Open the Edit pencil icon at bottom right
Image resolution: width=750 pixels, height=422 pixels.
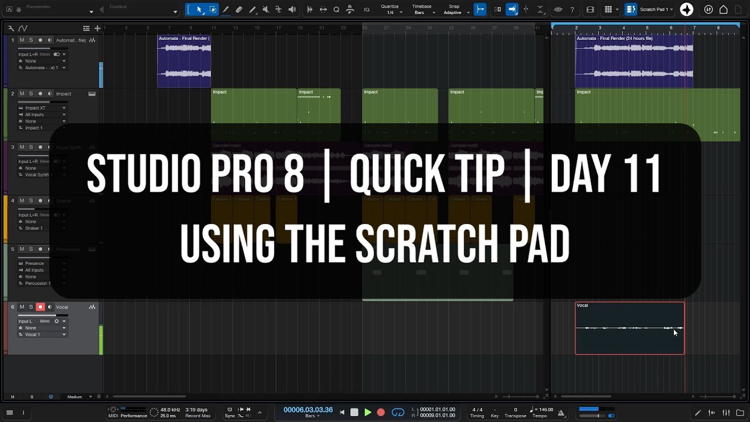coord(698,413)
